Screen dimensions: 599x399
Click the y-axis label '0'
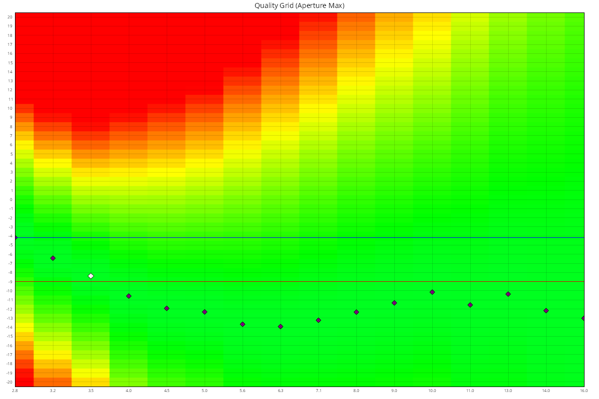[11, 199]
